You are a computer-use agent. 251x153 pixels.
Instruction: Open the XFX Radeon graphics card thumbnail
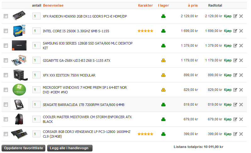(19, 15)
